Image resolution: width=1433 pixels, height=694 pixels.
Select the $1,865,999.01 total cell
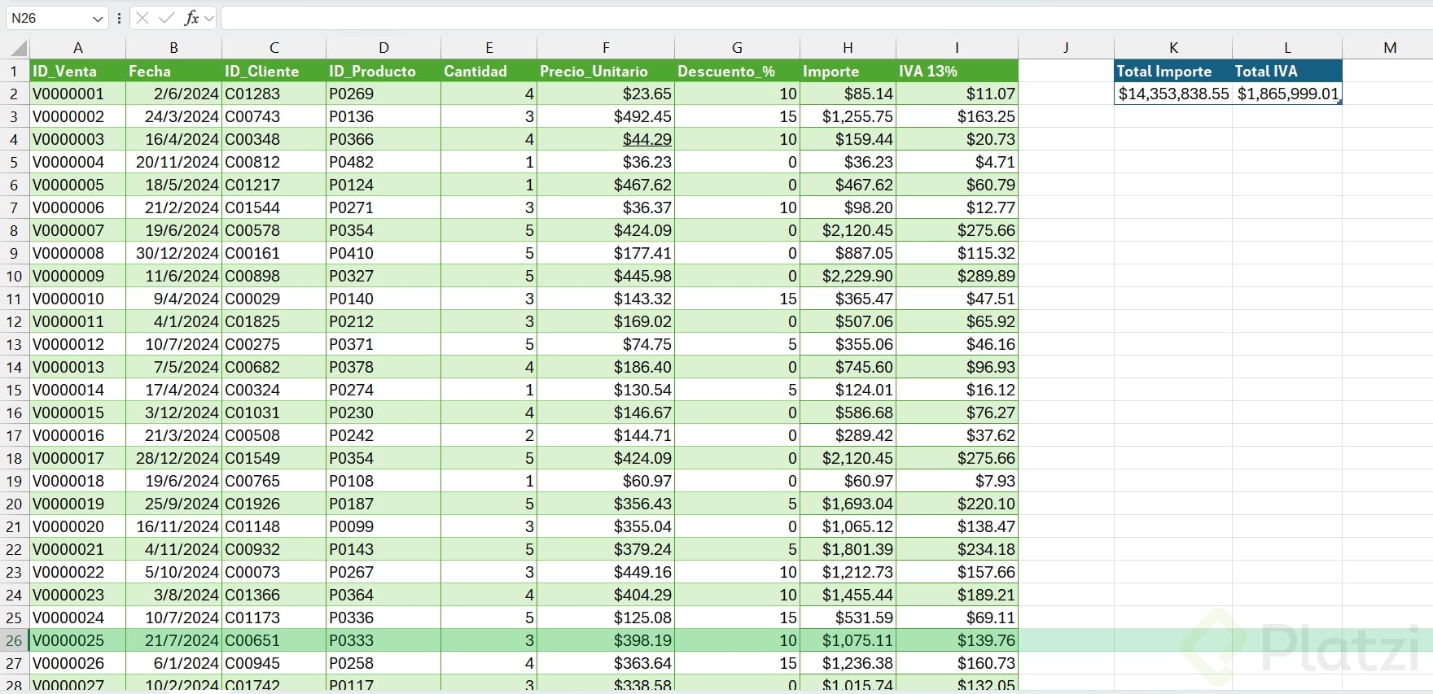(1287, 94)
